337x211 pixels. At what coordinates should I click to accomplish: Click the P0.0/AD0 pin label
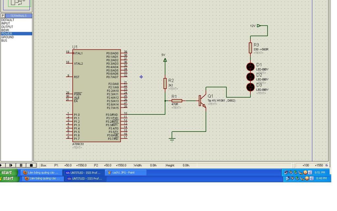112,53
